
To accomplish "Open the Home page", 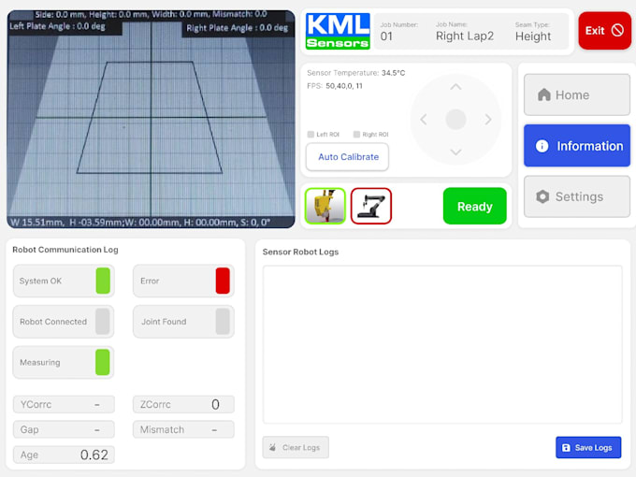I will [576, 94].
